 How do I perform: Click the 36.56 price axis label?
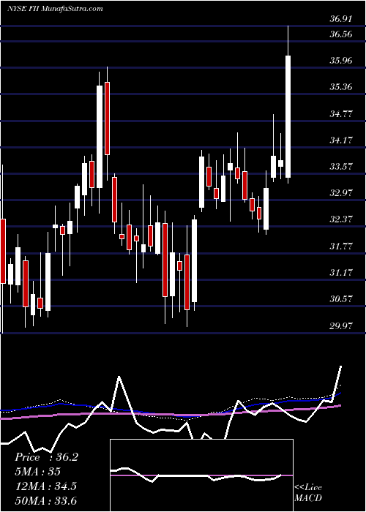(x=341, y=34)
